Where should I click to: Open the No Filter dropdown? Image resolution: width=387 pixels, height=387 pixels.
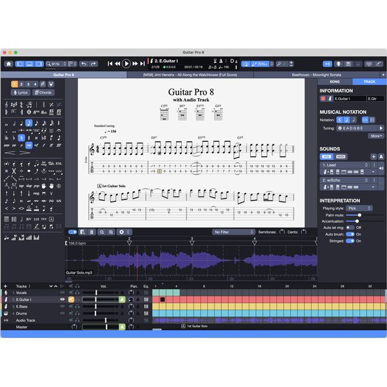pyautogui.click(x=233, y=232)
